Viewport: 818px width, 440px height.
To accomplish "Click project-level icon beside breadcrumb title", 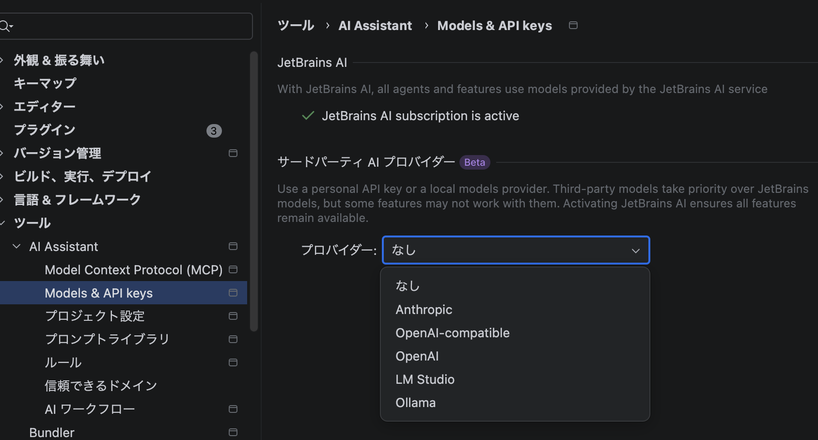I will [x=573, y=25].
